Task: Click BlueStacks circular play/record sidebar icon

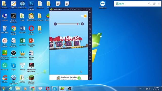Action: (90, 33)
